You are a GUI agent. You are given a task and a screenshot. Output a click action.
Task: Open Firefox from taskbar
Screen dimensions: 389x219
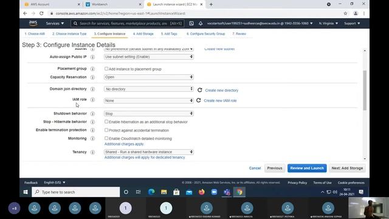[201, 192]
